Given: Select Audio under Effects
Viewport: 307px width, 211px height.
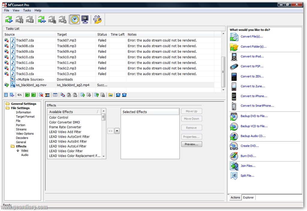Looking at the screenshot, I should coord(25,155).
